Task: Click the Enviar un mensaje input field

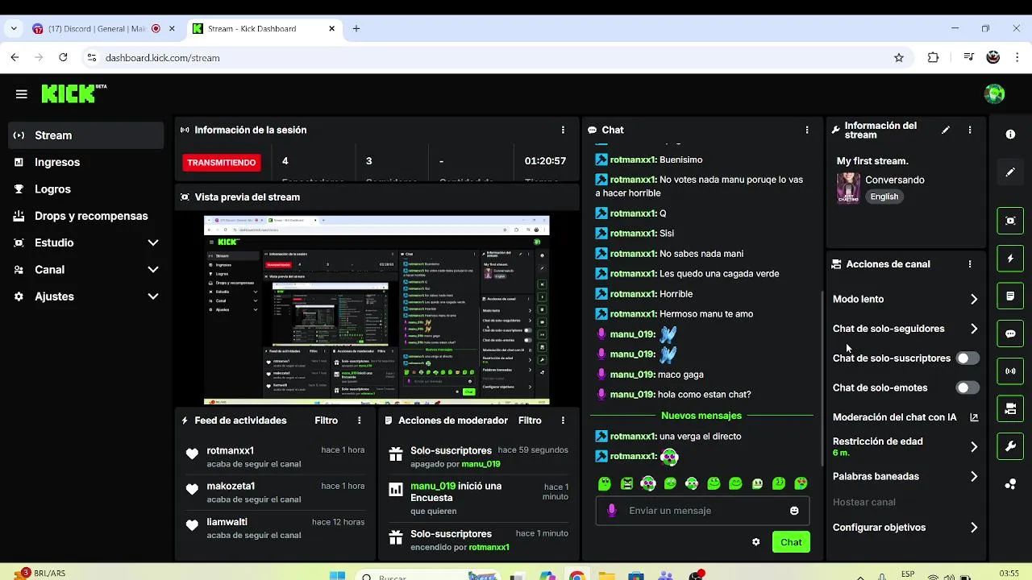Action: pos(702,511)
